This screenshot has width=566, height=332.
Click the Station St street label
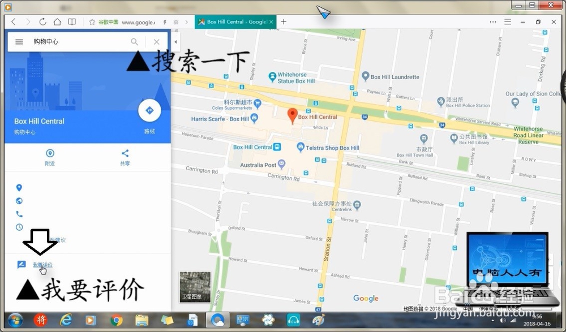(328, 248)
